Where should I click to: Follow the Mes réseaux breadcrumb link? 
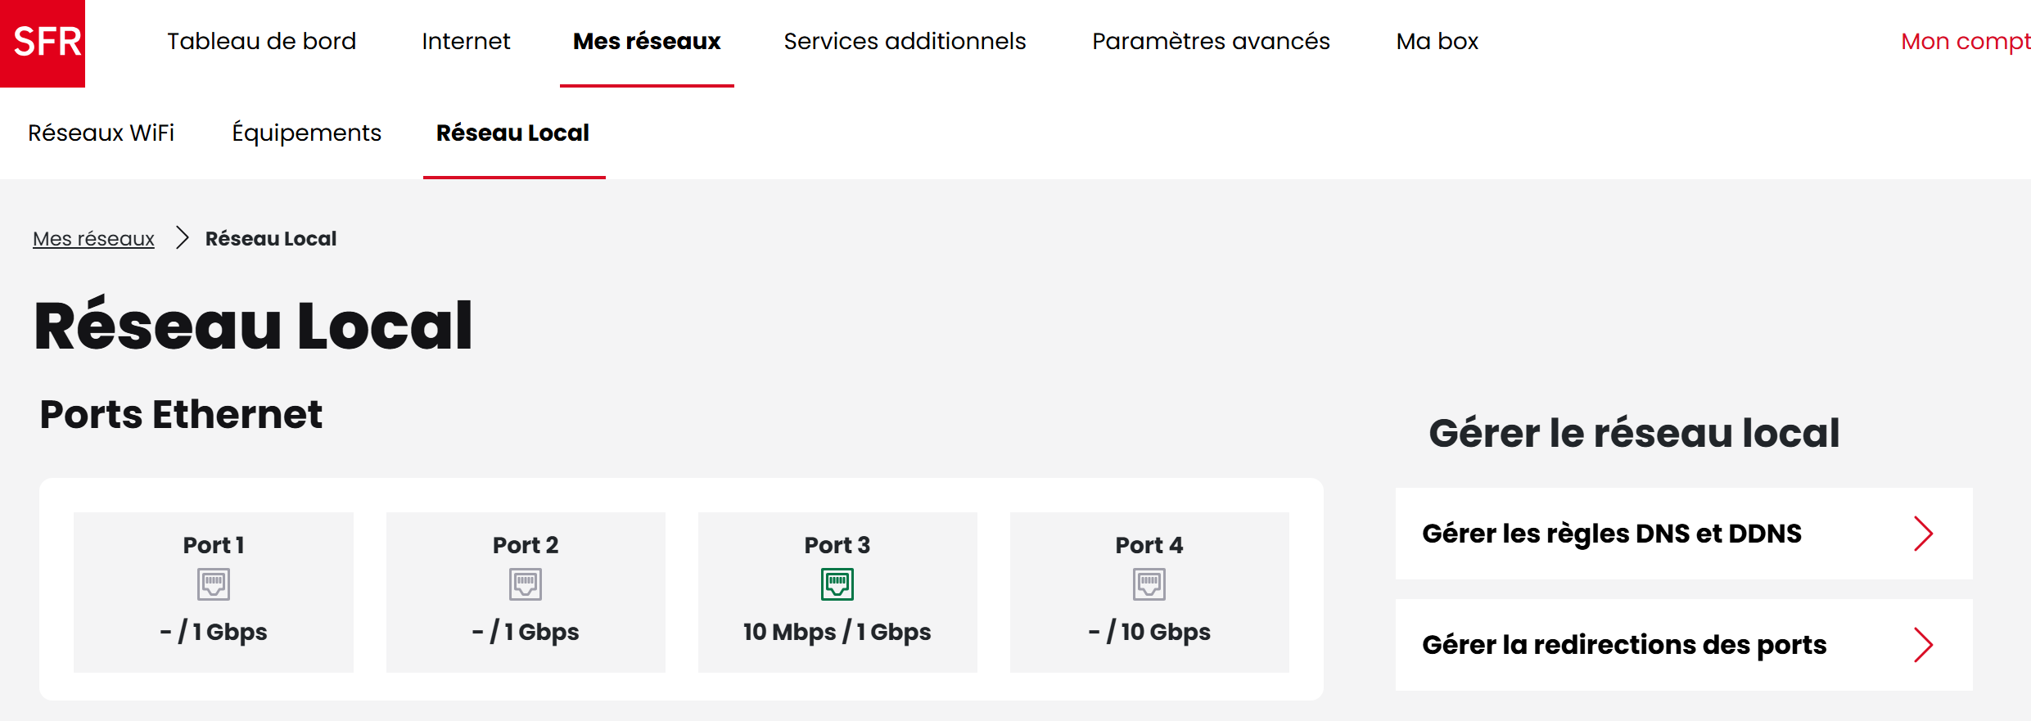coord(93,239)
